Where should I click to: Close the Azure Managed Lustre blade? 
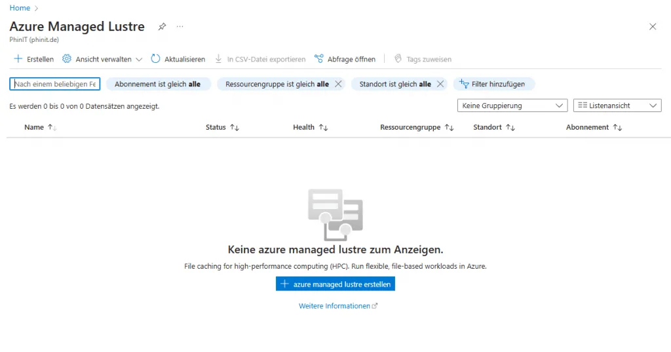tap(652, 27)
